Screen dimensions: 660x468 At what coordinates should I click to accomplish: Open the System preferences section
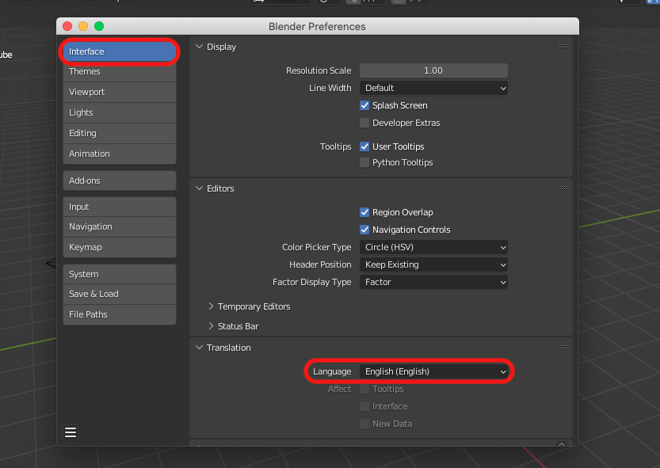click(120, 274)
